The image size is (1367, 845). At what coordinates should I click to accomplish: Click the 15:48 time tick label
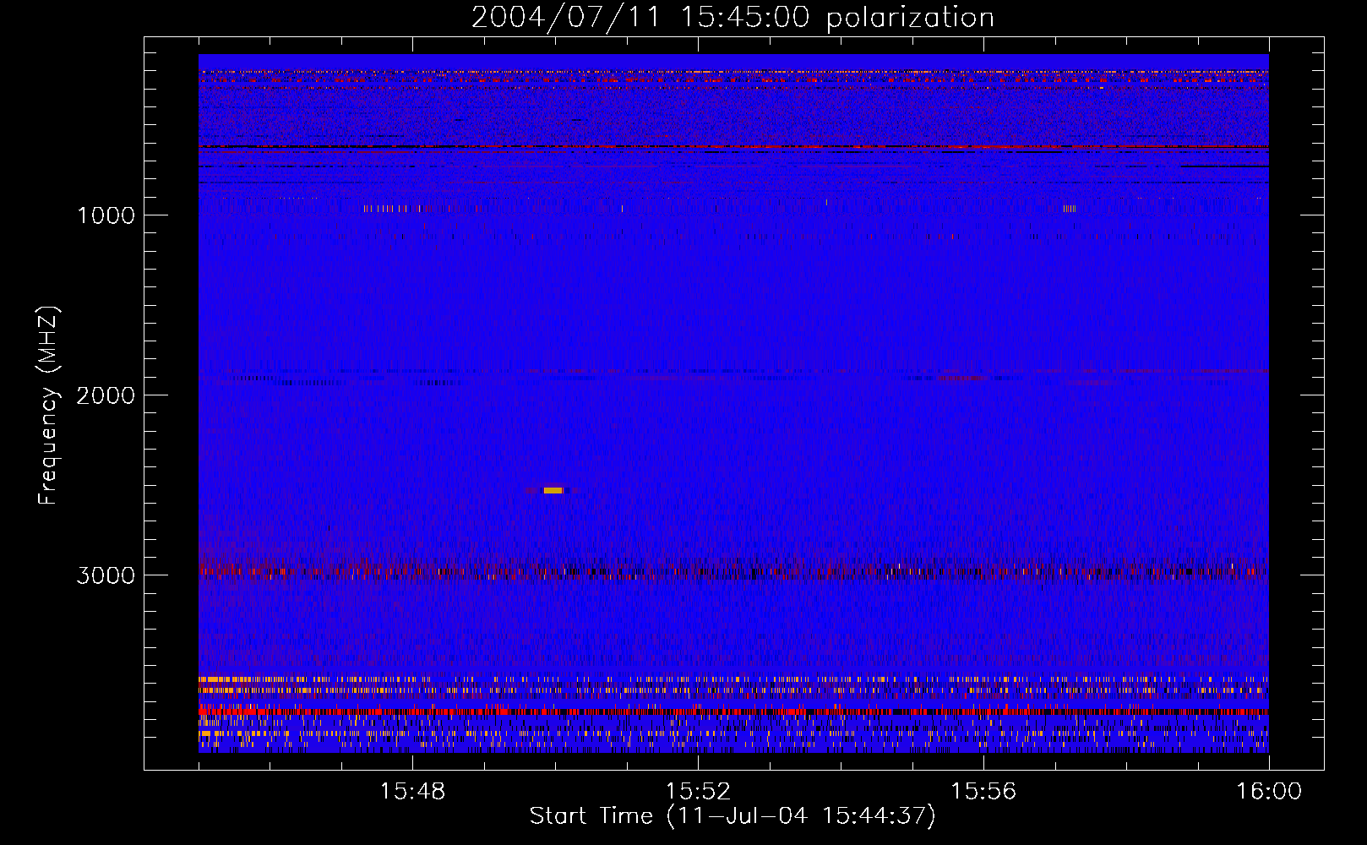click(x=412, y=792)
